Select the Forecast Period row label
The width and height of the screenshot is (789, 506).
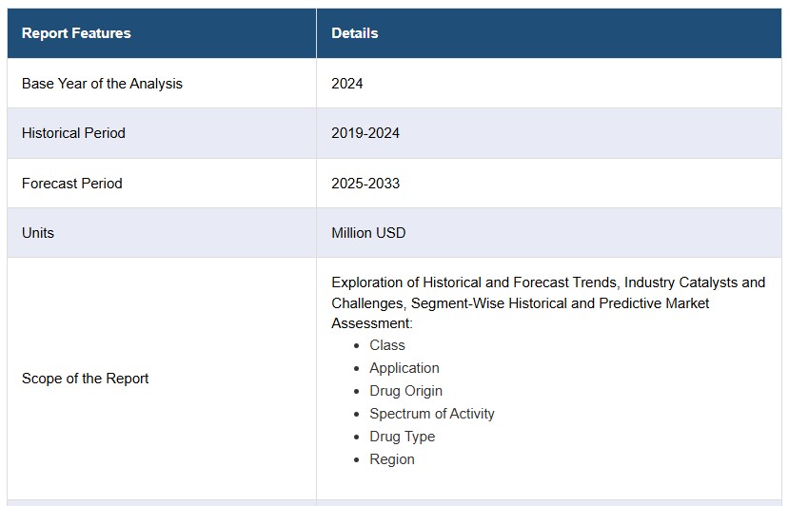pos(72,184)
